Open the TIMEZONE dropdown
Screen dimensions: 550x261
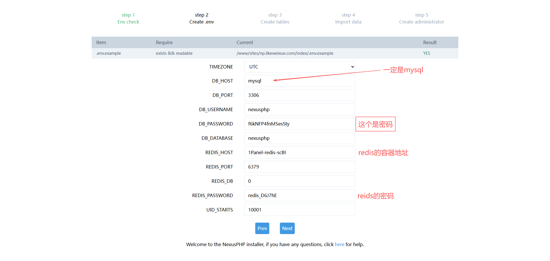(299, 67)
